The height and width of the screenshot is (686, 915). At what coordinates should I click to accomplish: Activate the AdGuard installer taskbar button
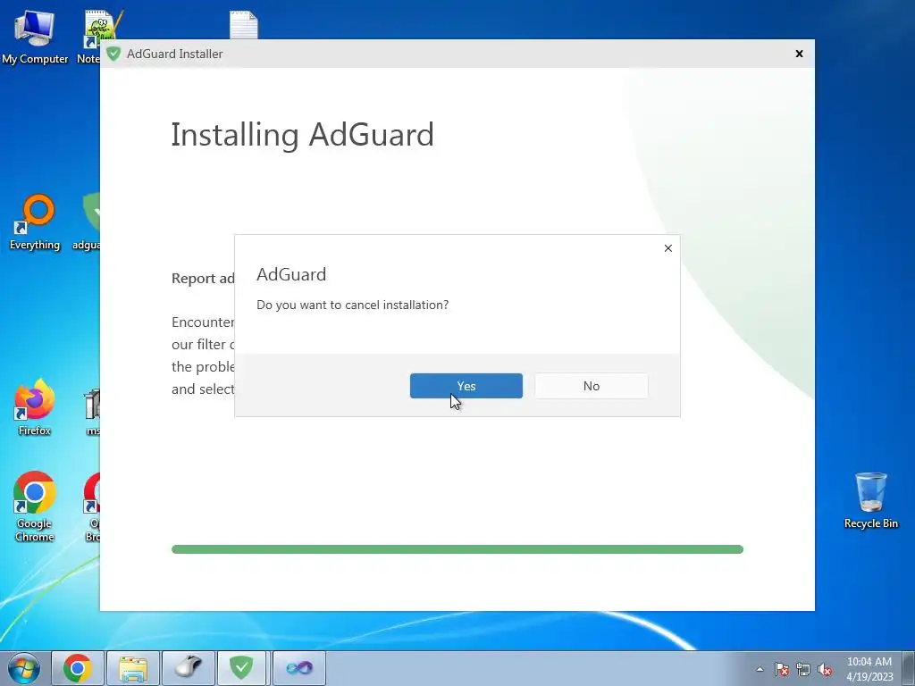point(241,668)
